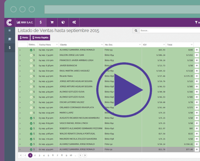The width and height of the screenshot is (200, 161).
Task: Click the Venta button
Action: 24,37
